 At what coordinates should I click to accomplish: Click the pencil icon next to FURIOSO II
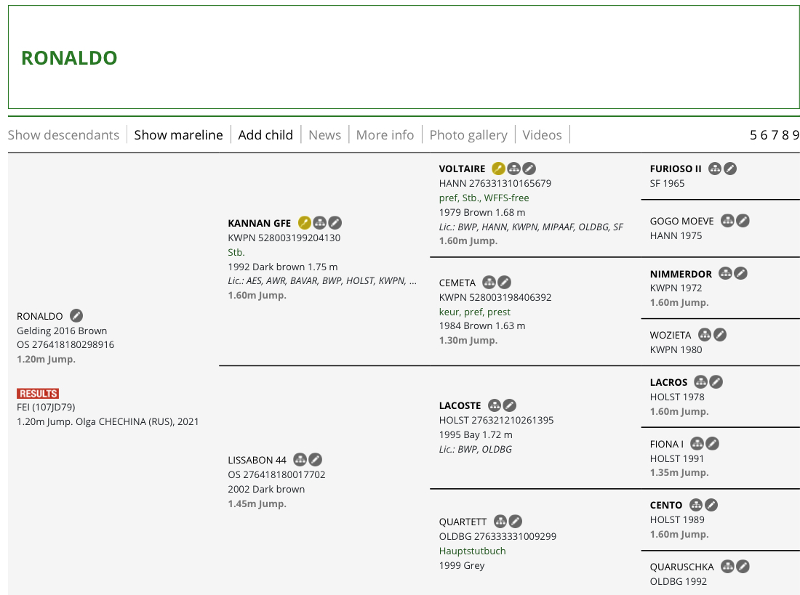730,169
